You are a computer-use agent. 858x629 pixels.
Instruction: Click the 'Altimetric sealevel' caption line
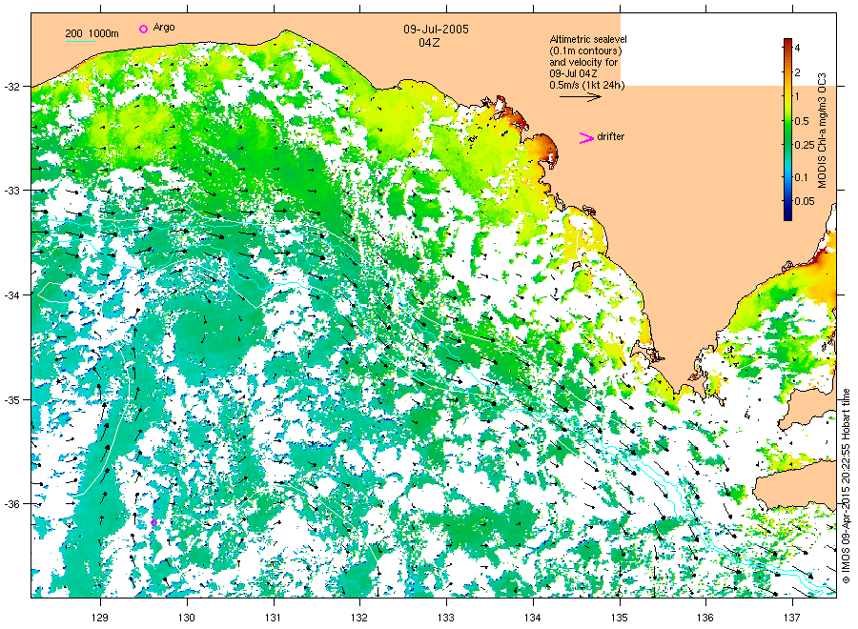pyautogui.click(x=588, y=39)
